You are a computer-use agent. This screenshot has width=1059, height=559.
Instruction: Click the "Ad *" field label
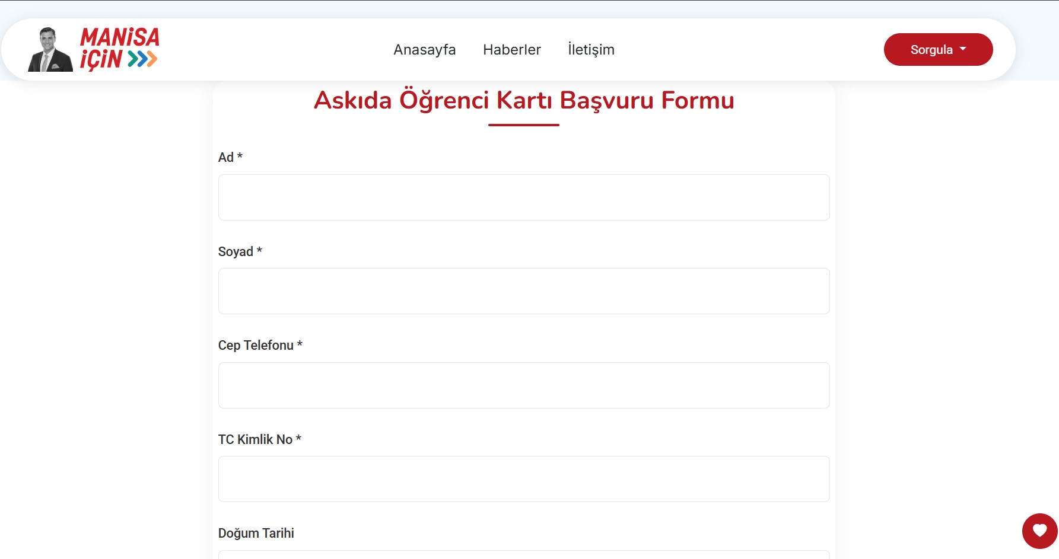(x=230, y=158)
